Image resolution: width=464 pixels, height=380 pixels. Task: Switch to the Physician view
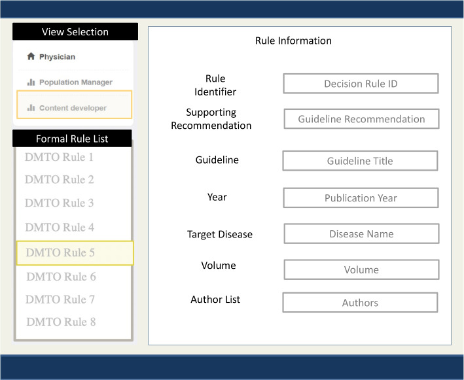click(57, 57)
